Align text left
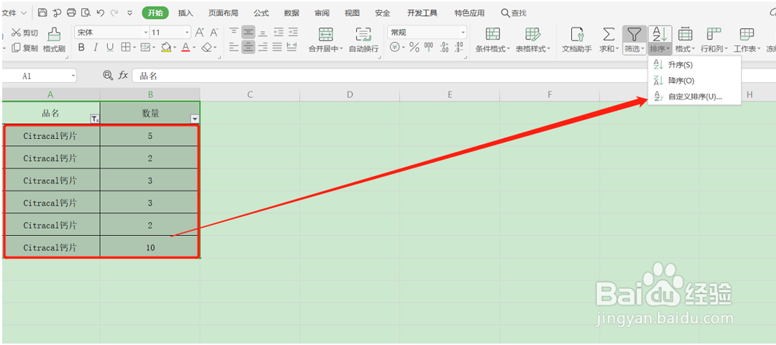 point(234,47)
